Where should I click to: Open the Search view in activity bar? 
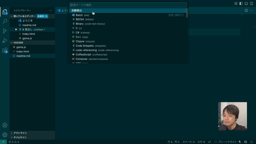[x=5, y=21]
